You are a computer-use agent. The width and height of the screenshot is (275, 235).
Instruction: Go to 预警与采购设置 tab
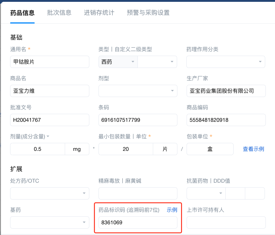click(x=148, y=13)
